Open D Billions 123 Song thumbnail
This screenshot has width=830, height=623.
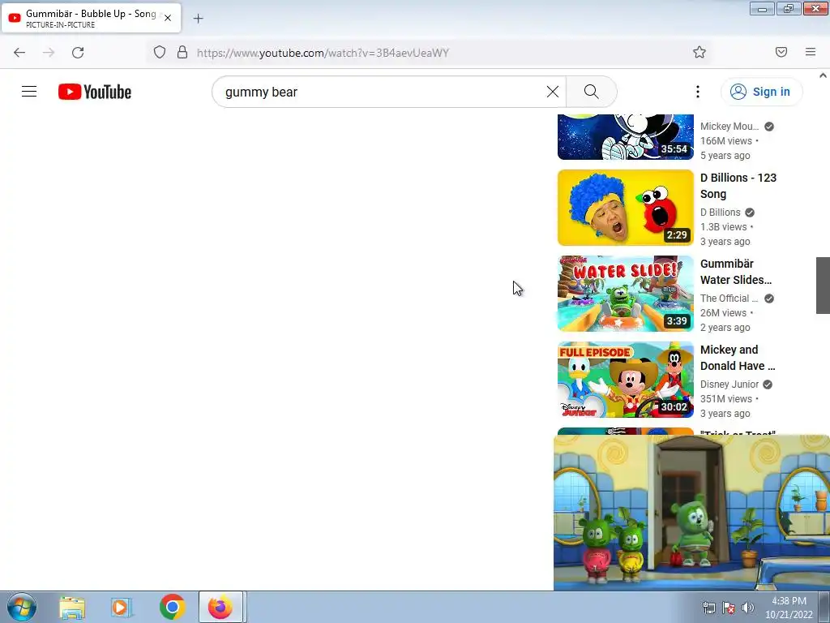(x=625, y=208)
